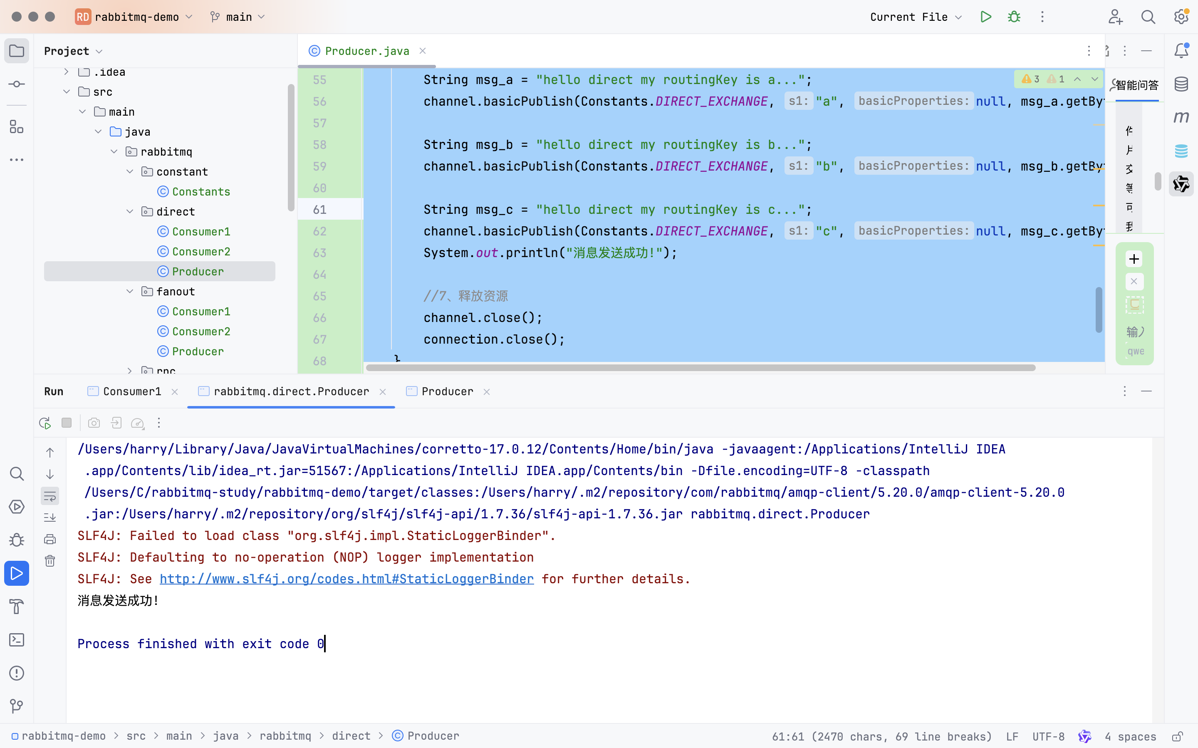
Task: Click the Rerun program icon
Action: click(x=45, y=423)
